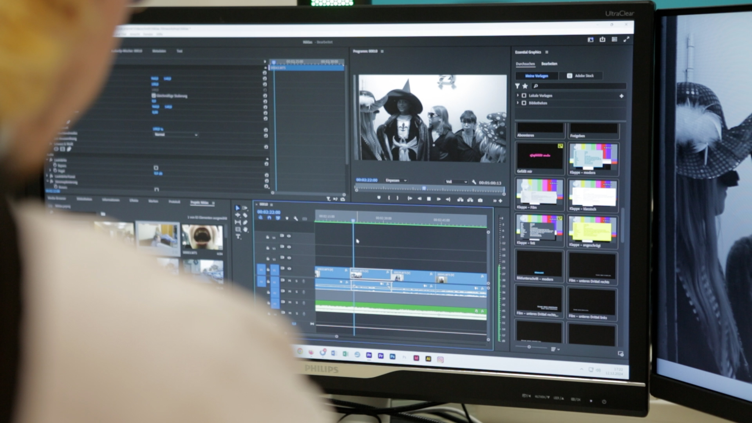
Task: Toggle favorites star filter
Action: (x=525, y=86)
